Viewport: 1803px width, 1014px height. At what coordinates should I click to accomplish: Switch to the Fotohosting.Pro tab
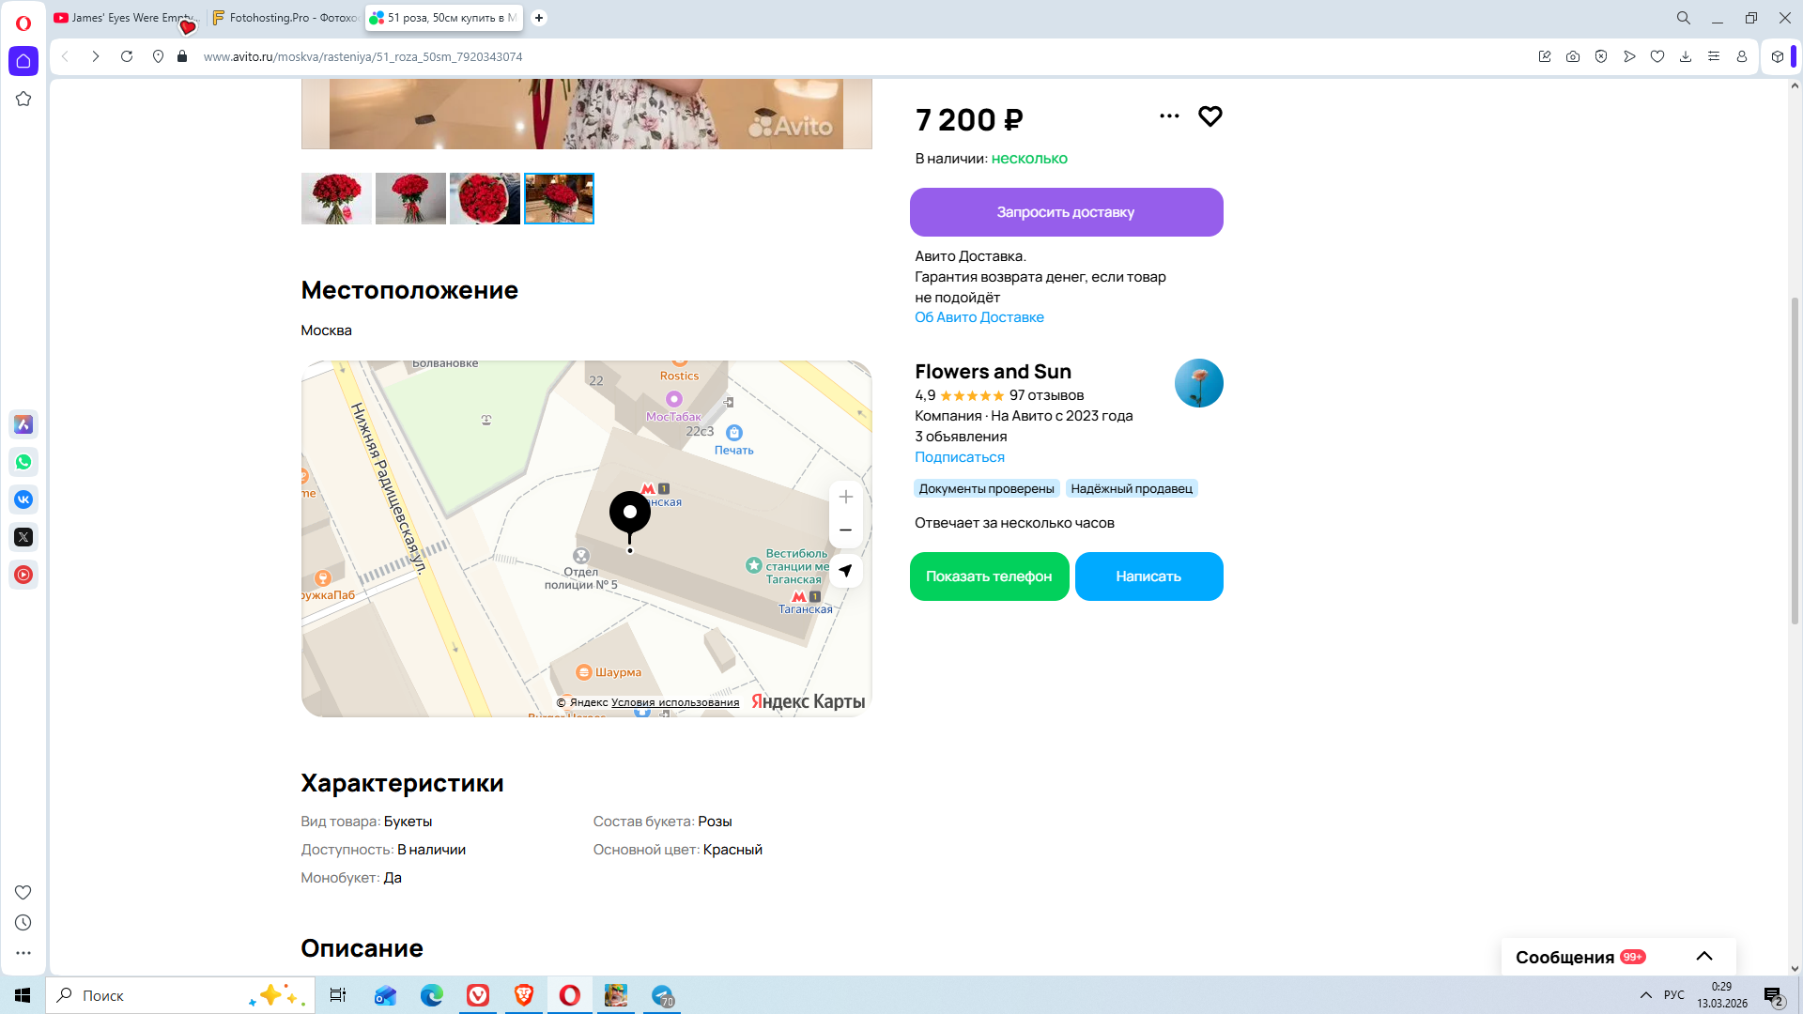click(x=285, y=18)
